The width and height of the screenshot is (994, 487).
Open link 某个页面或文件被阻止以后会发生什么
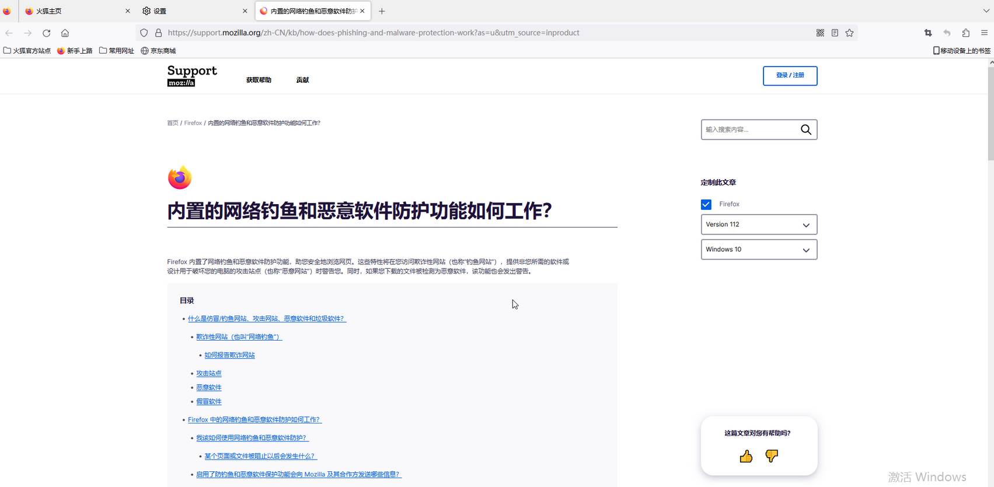click(261, 456)
